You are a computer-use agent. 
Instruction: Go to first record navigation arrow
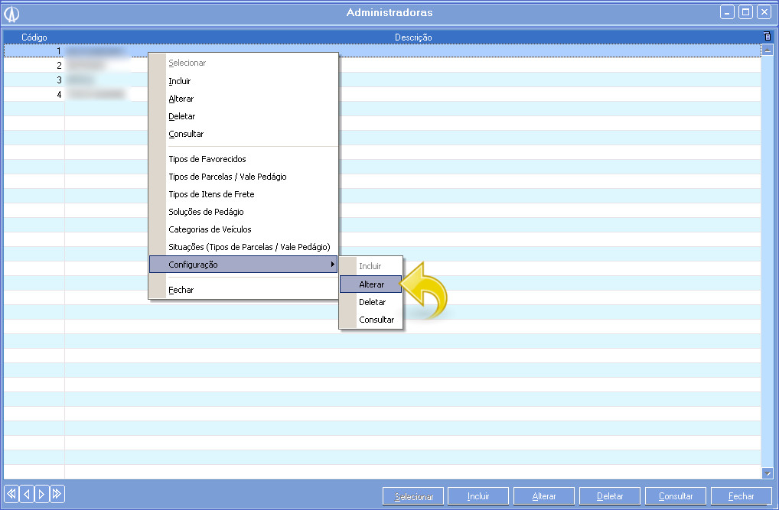point(11,494)
